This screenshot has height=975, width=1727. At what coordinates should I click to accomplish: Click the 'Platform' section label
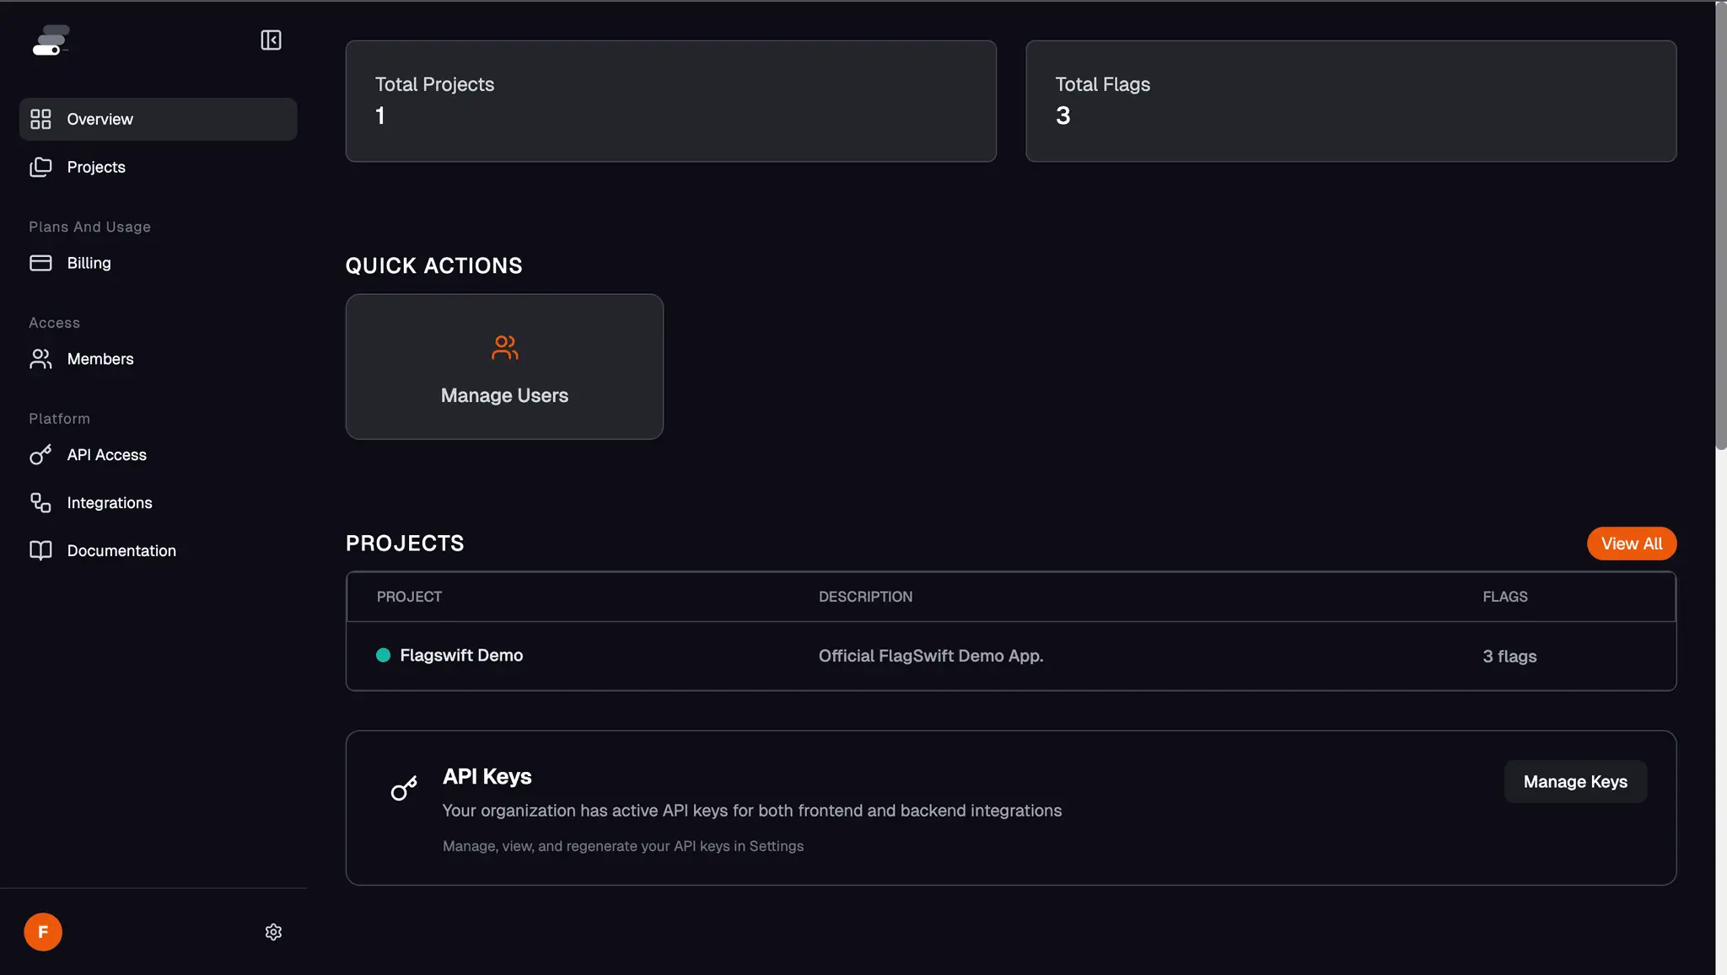click(x=59, y=419)
